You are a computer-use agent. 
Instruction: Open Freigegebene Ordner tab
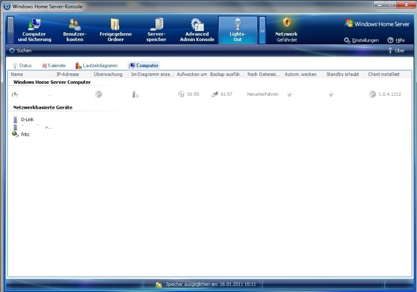116,30
